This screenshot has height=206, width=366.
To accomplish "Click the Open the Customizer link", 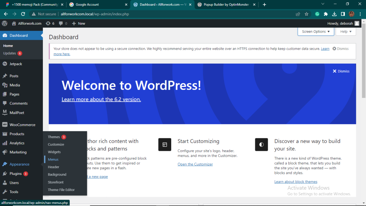I will (x=195, y=164).
